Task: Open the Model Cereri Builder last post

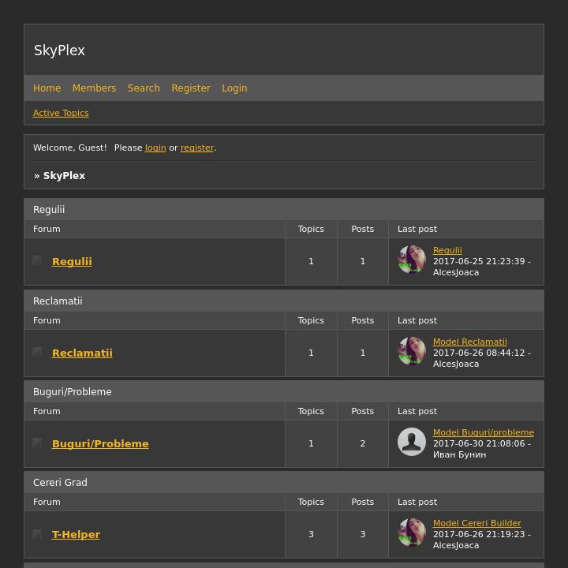Action: (x=476, y=523)
